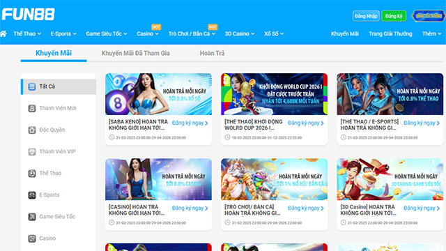Click Đăng ký ngay on SABA KENO promo
Screen dimensions: 446x251
[x=190, y=123]
